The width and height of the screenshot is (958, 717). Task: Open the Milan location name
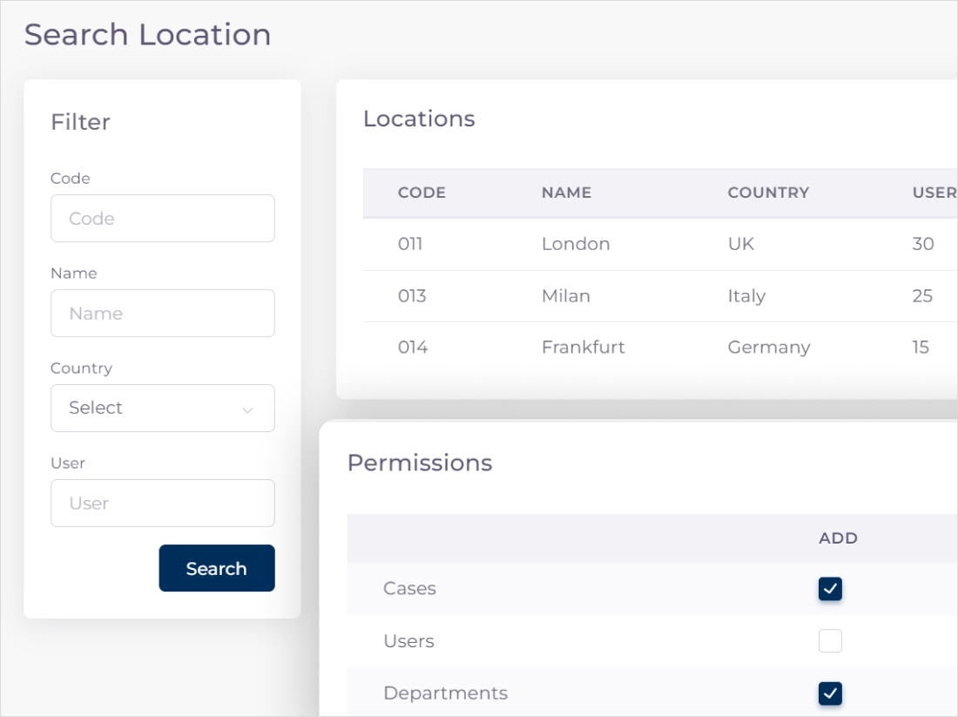click(x=565, y=296)
